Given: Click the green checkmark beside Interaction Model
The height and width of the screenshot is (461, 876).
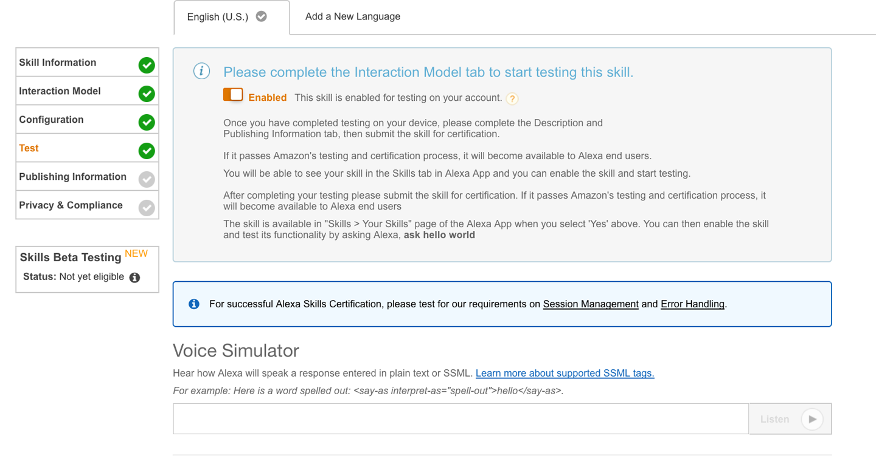Looking at the screenshot, I should tap(147, 94).
